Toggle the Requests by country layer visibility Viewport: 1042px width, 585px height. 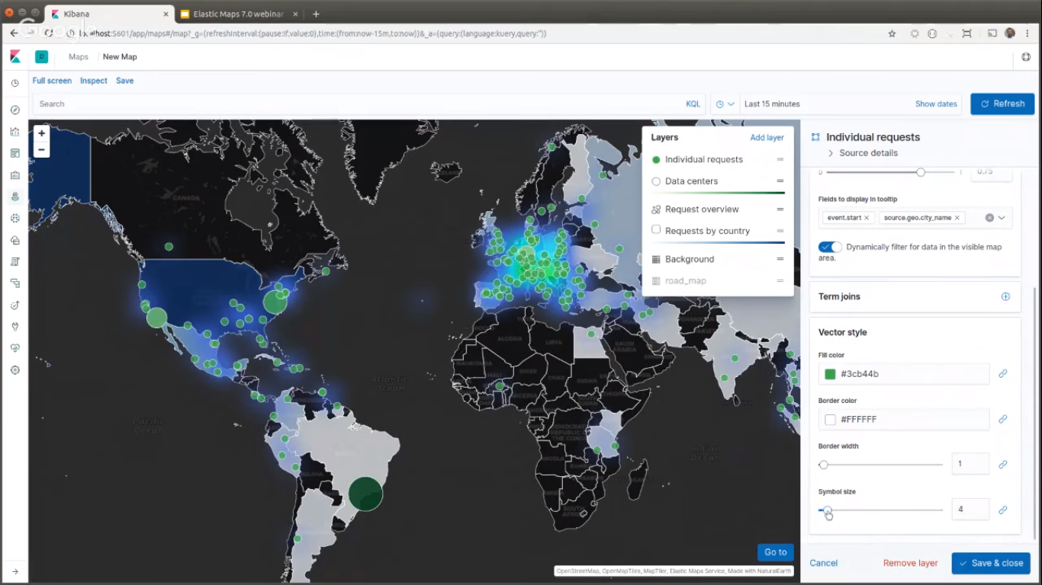coord(655,230)
